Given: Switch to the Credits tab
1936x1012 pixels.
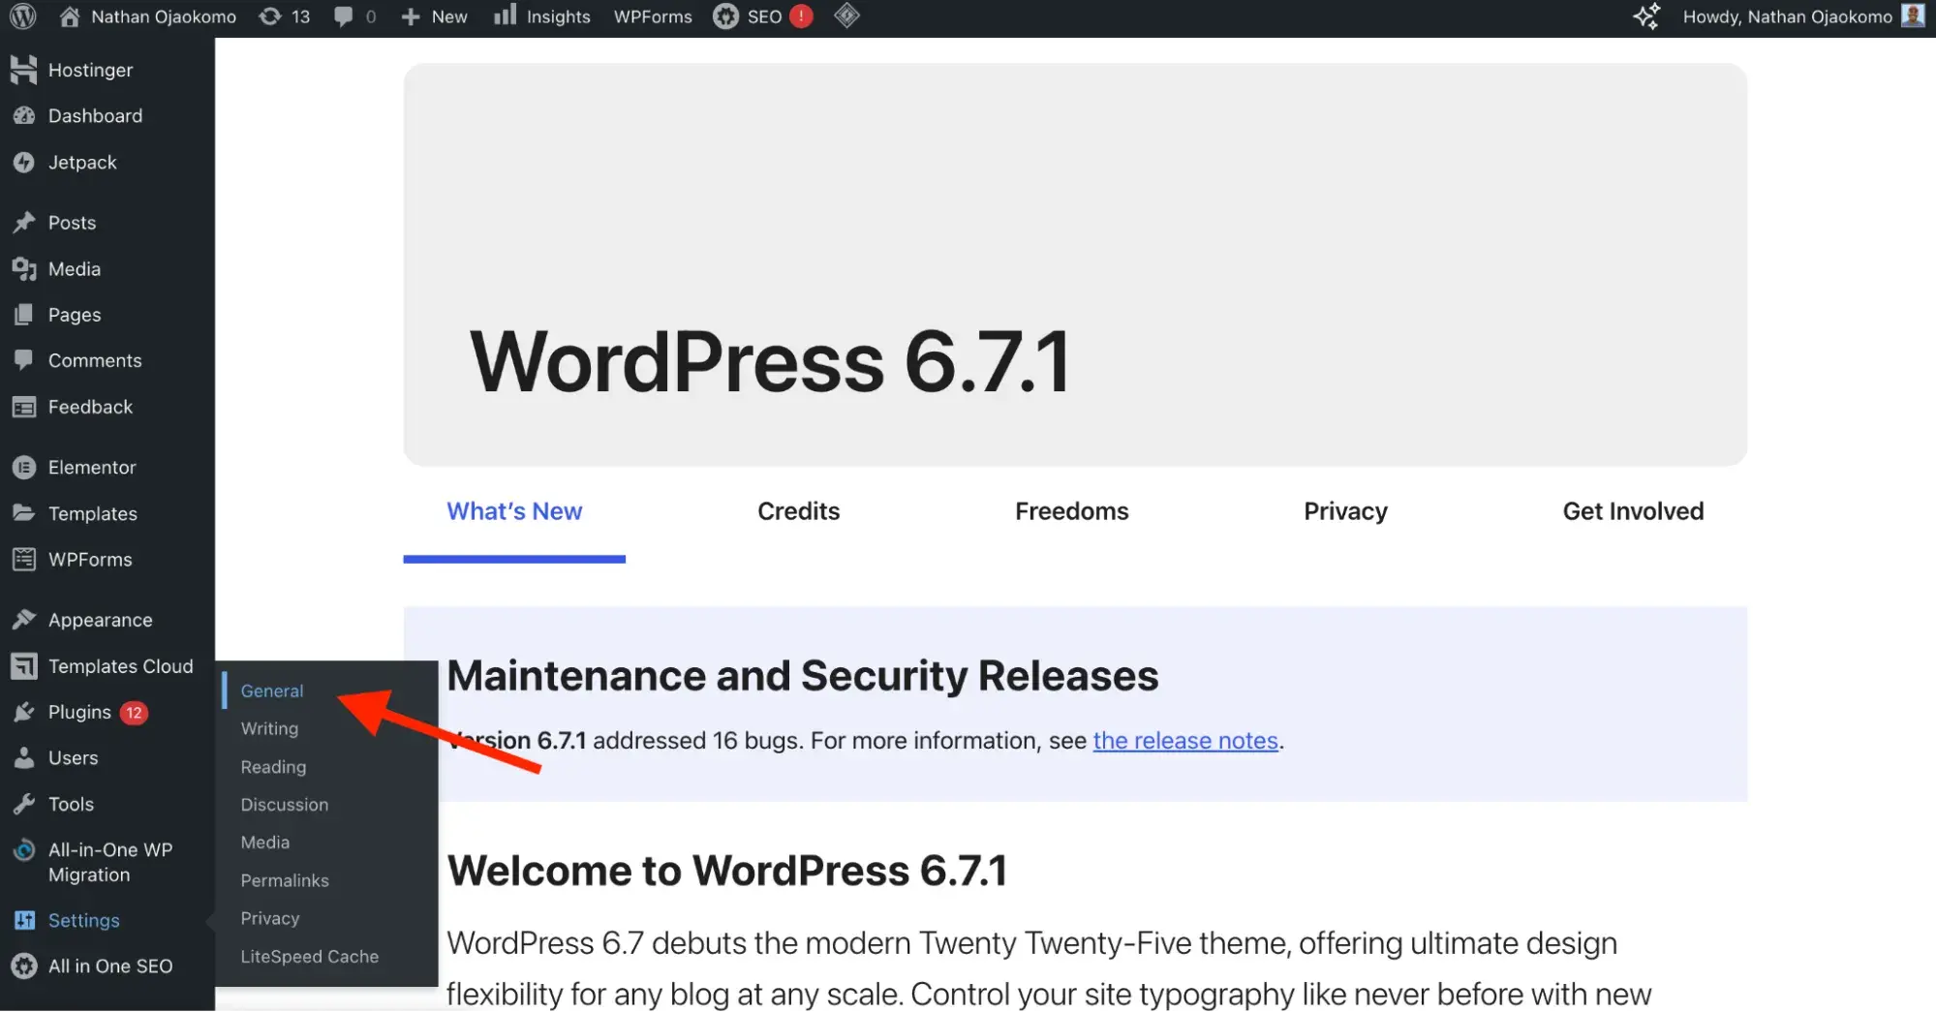Looking at the screenshot, I should [798, 511].
